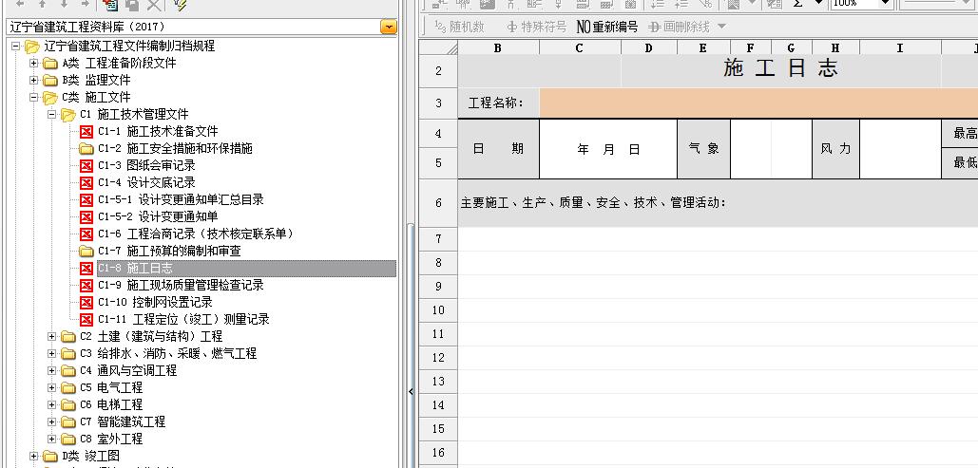The height and width of the screenshot is (468, 978).
Task: Collapse the C1 施工技术管理文件 node
Action: (52, 114)
